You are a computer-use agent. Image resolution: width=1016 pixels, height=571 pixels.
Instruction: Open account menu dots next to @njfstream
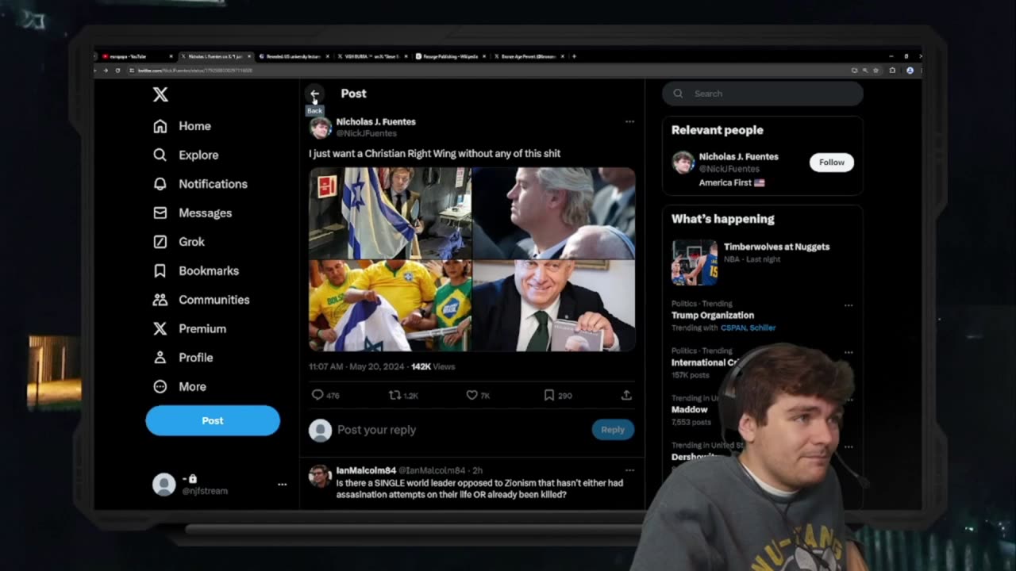[282, 484]
